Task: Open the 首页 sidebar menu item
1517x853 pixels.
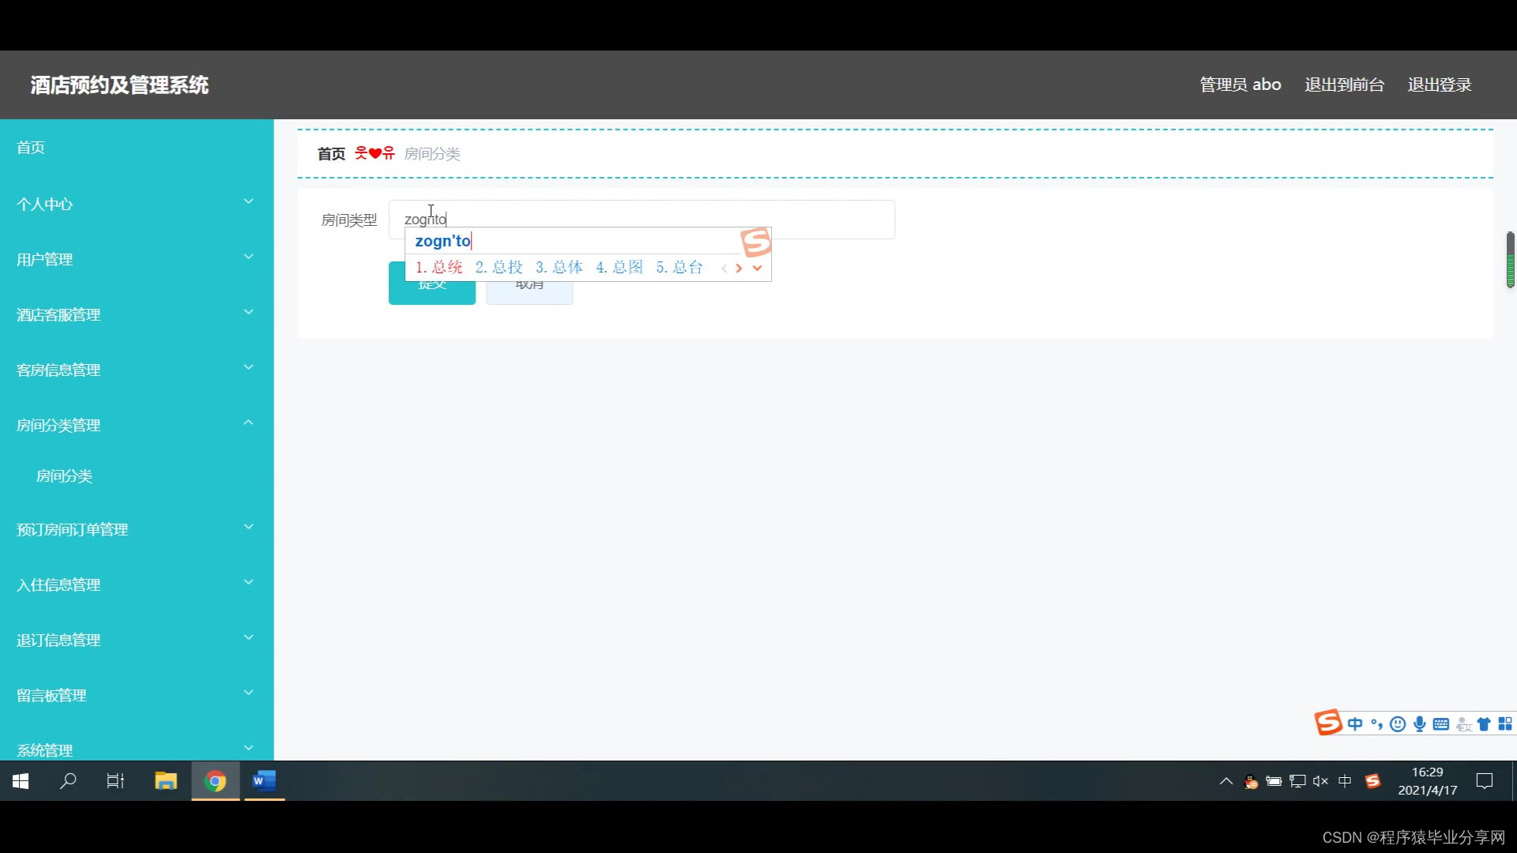Action: pyautogui.click(x=31, y=148)
